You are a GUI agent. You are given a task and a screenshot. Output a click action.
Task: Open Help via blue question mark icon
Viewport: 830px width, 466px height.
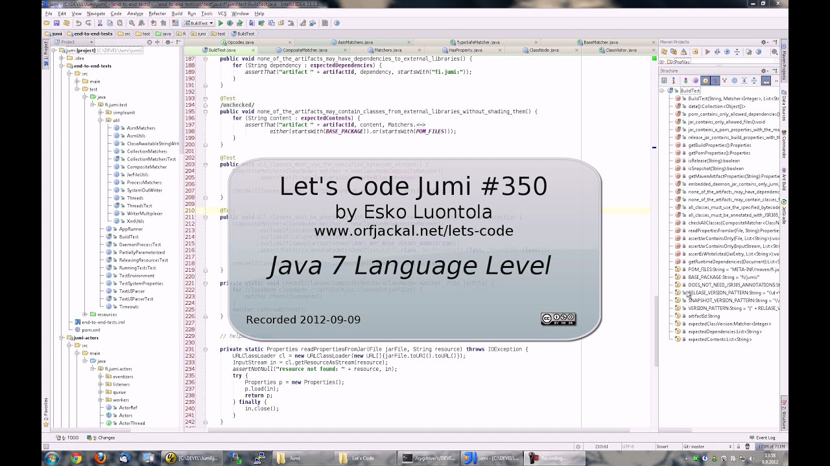(337, 23)
